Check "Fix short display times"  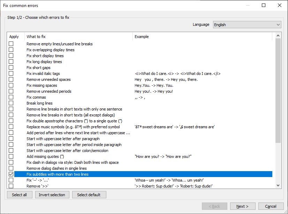[x=11, y=55]
